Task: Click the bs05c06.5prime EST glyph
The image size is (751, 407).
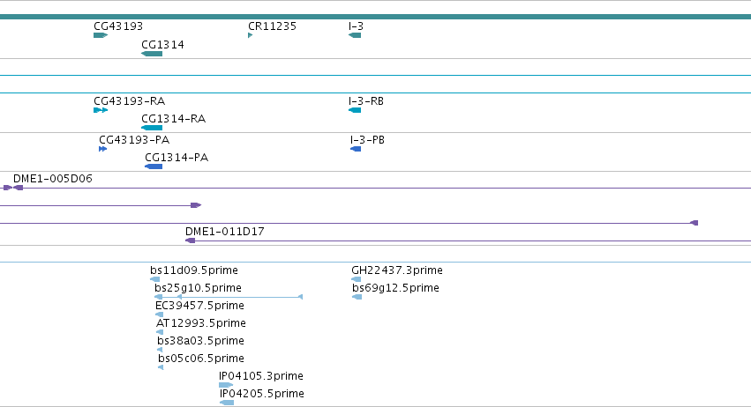Action: point(161,367)
